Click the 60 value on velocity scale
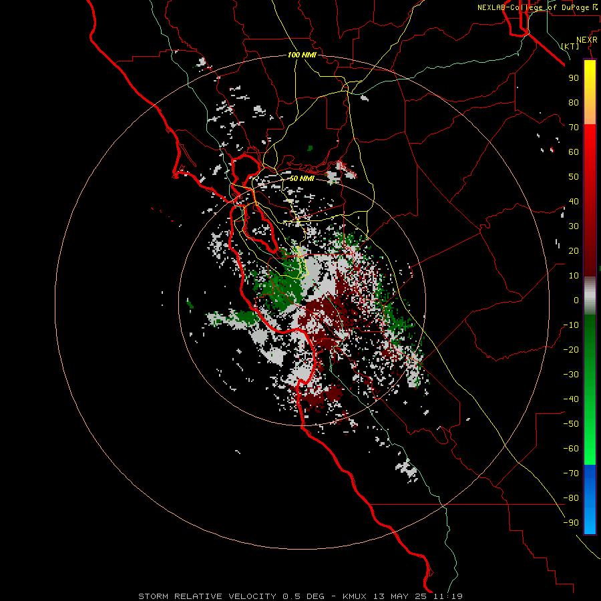The image size is (601, 601). click(574, 152)
